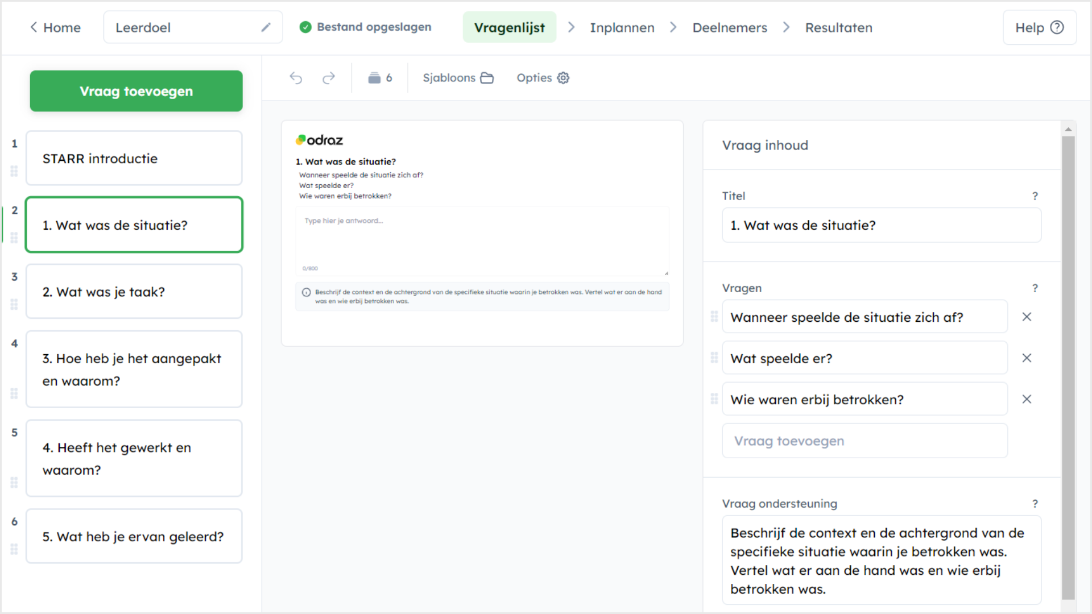Click the info icon in preview hint
1092x614 pixels.
click(x=306, y=292)
